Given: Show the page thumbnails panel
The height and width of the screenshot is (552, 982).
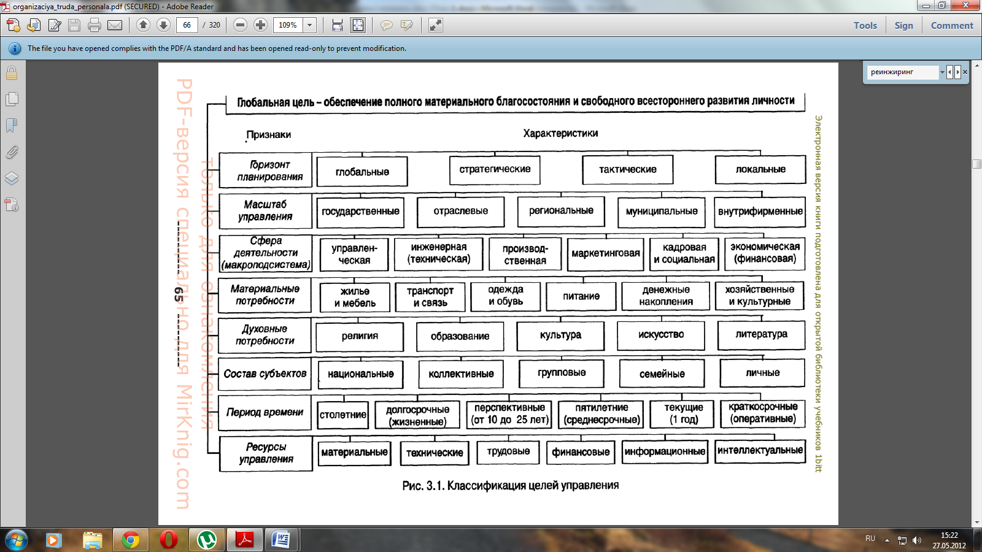Looking at the screenshot, I should point(12,99).
